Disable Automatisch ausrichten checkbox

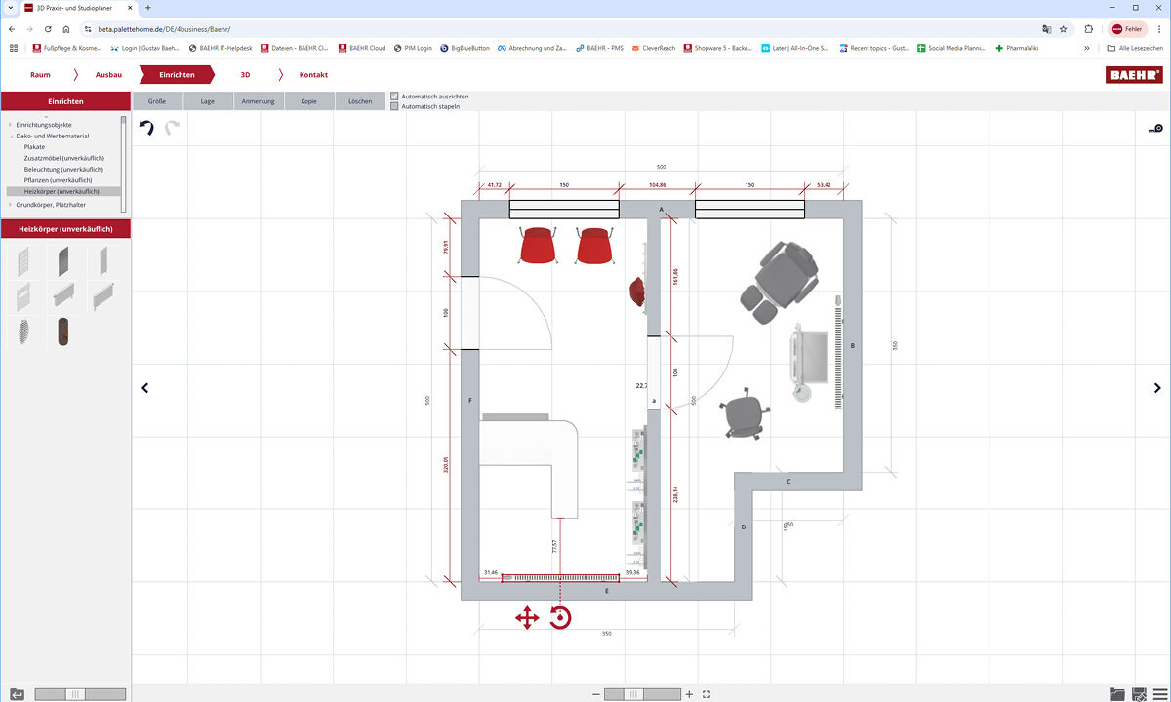pyautogui.click(x=393, y=96)
